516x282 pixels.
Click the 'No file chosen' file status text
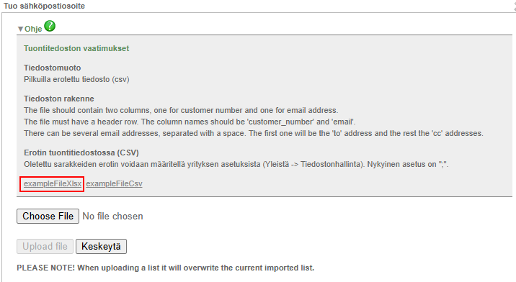coord(113,217)
